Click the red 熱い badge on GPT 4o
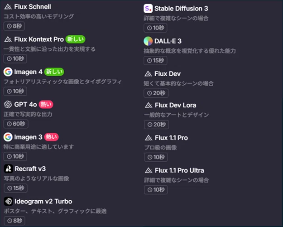 pyautogui.click(x=46, y=104)
